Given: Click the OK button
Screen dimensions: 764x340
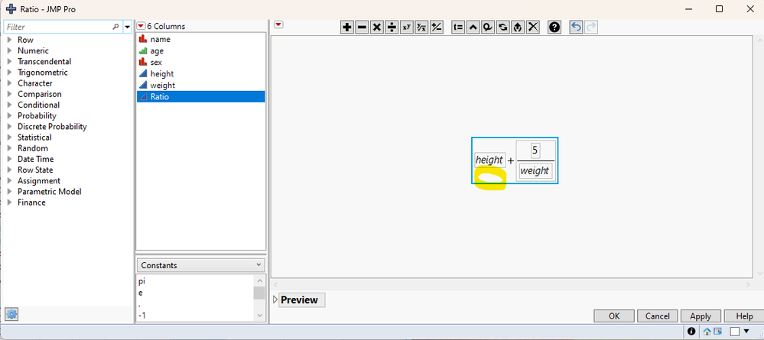Looking at the screenshot, I should tap(614, 316).
